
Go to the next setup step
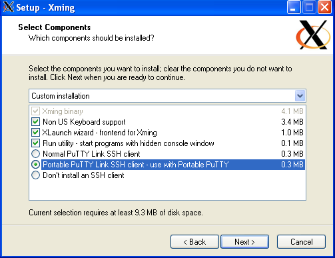[244, 242]
